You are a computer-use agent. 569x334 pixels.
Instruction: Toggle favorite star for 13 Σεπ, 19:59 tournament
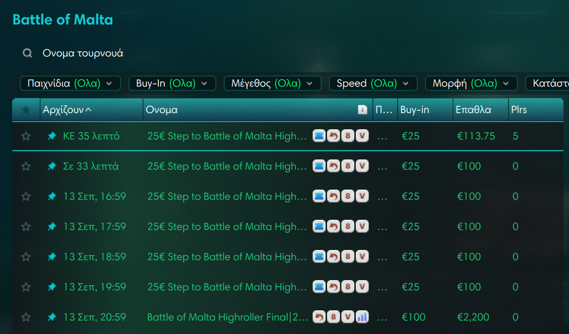click(x=26, y=287)
